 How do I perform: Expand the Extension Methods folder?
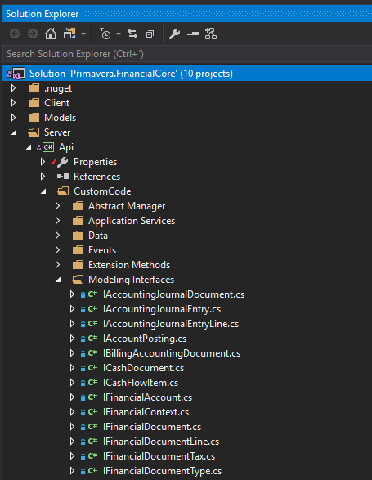click(x=57, y=264)
